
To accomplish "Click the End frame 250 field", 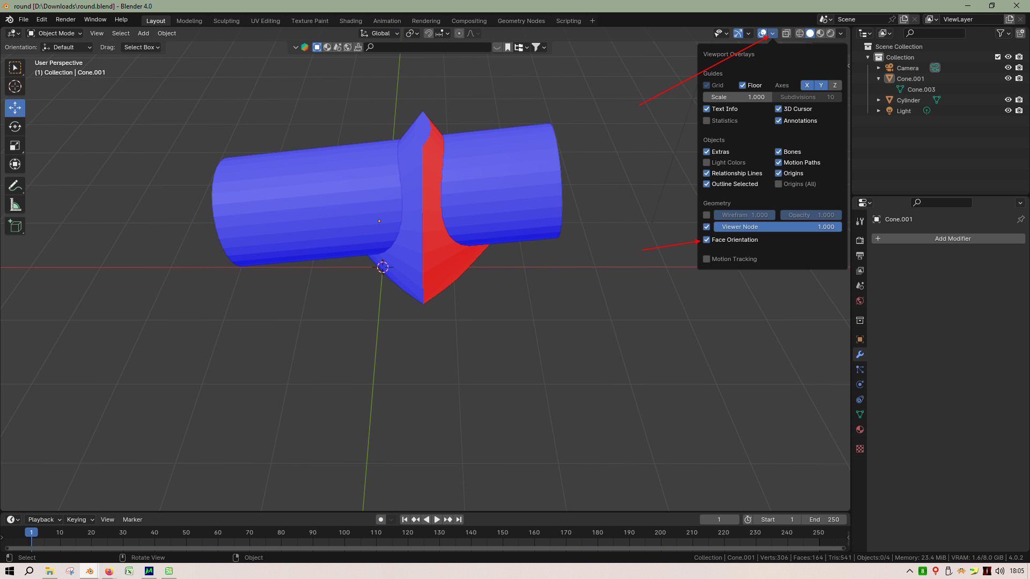I will point(824,519).
